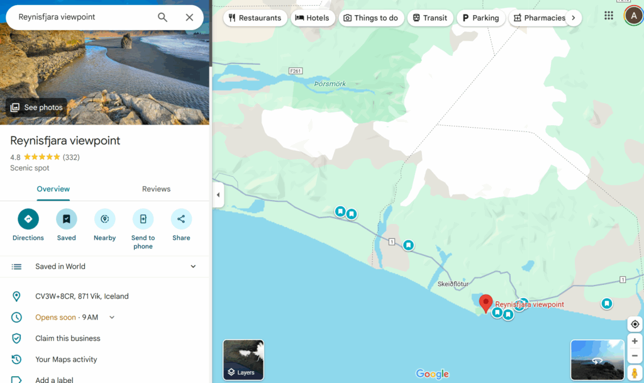Click the Skeiðflötur map label
This screenshot has height=383, width=644.
453,284
